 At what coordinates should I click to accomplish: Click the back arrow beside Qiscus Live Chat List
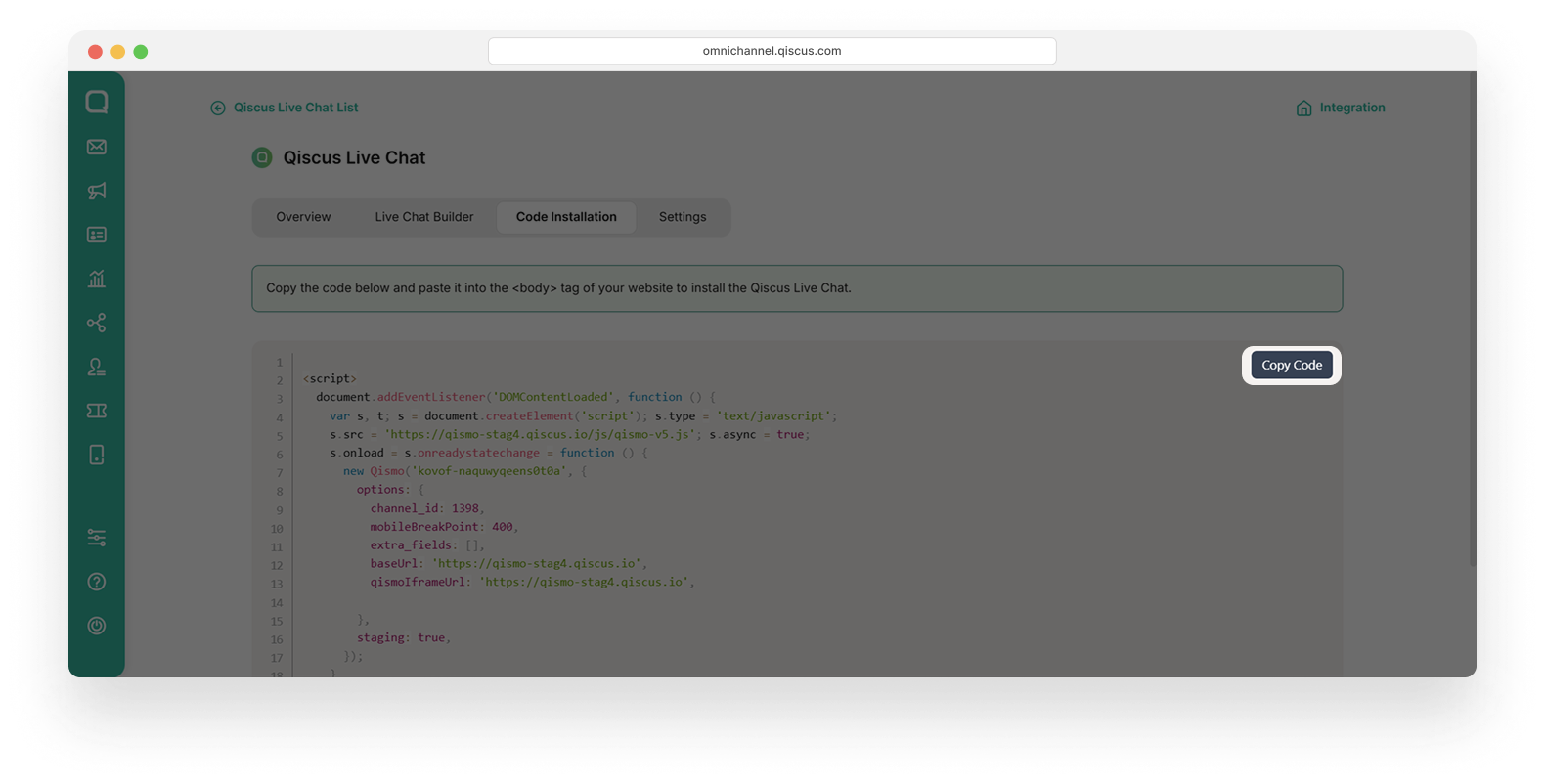[x=218, y=108]
